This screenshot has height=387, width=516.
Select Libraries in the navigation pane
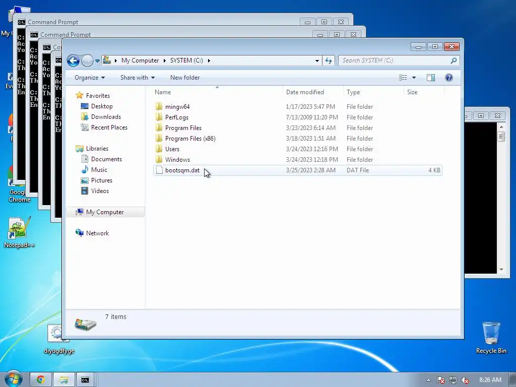click(x=97, y=149)
